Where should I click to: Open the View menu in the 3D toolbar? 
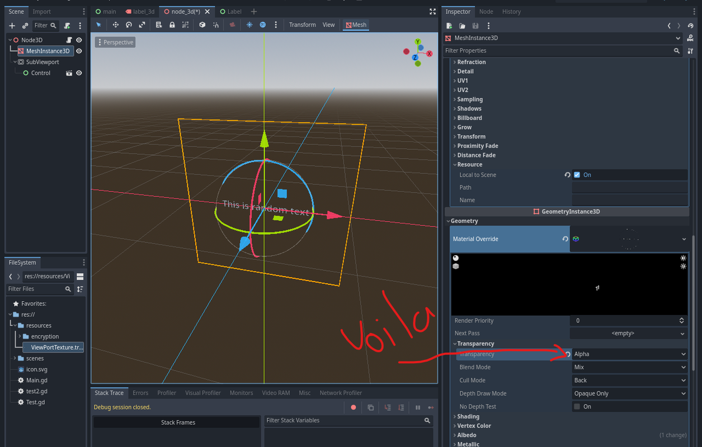click(x=329, y=25)
